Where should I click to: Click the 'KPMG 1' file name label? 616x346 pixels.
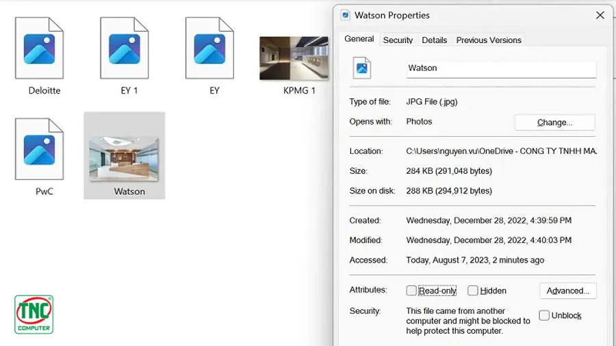point(299,91)
